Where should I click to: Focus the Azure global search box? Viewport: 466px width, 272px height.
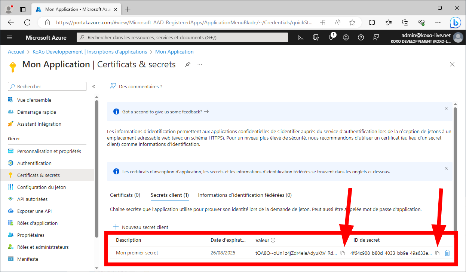point(182,37)
